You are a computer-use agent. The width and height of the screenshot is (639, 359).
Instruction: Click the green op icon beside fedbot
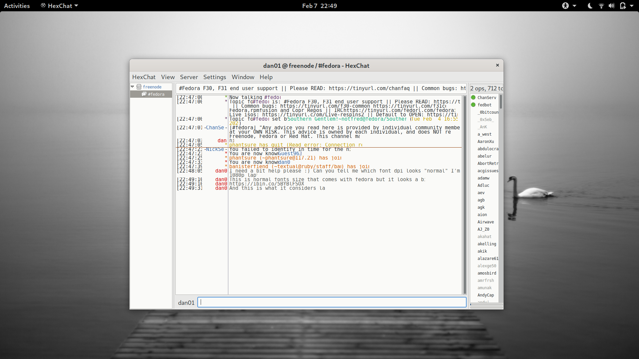pos(473,105)
